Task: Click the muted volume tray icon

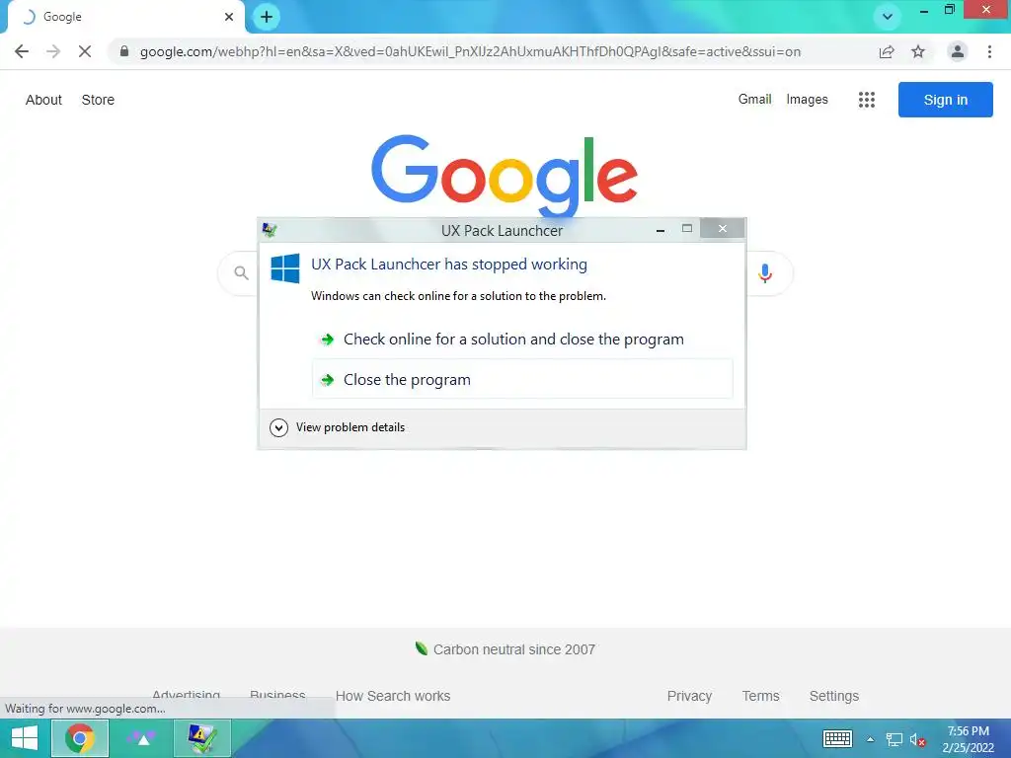Action: [x=917, y=739]
